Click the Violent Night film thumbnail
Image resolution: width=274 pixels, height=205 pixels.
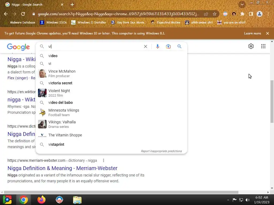tap(42, 93)
